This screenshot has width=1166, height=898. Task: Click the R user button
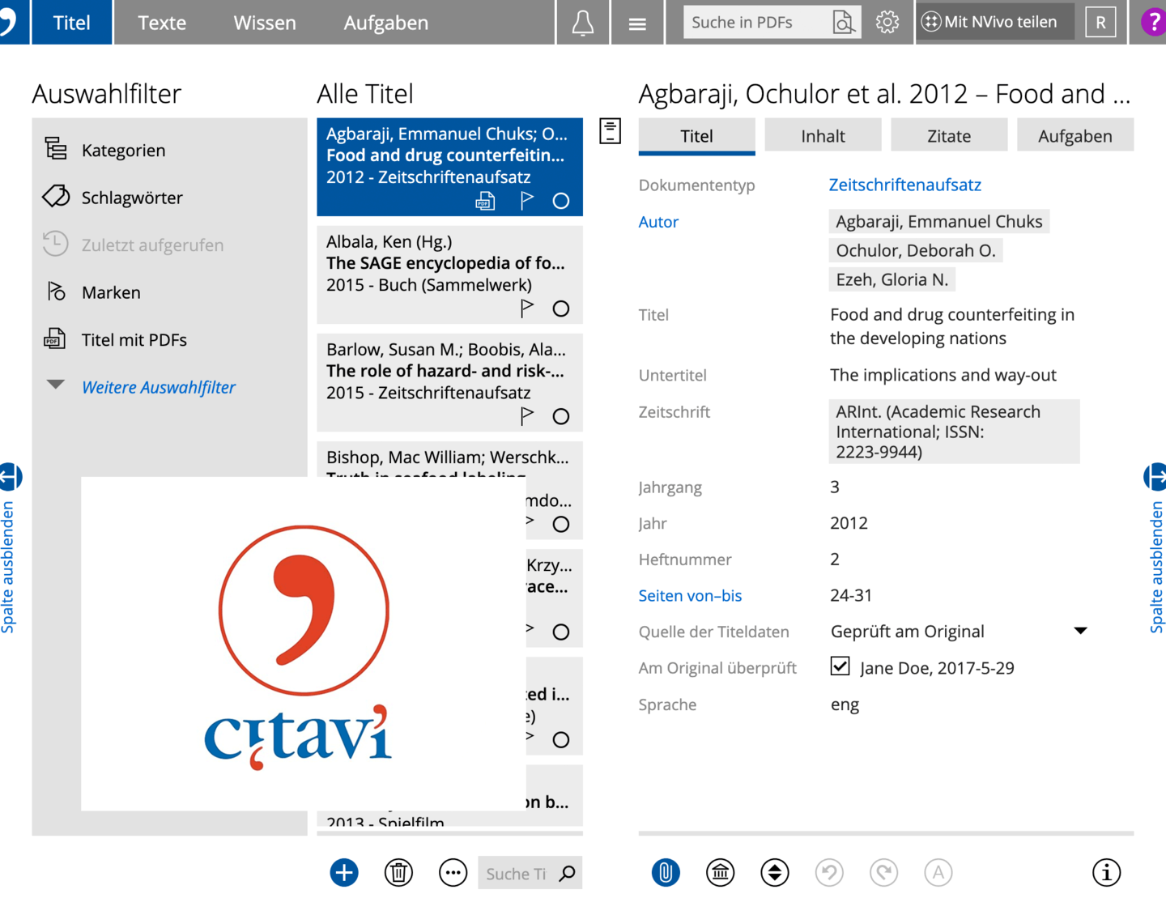(1100, 23)
